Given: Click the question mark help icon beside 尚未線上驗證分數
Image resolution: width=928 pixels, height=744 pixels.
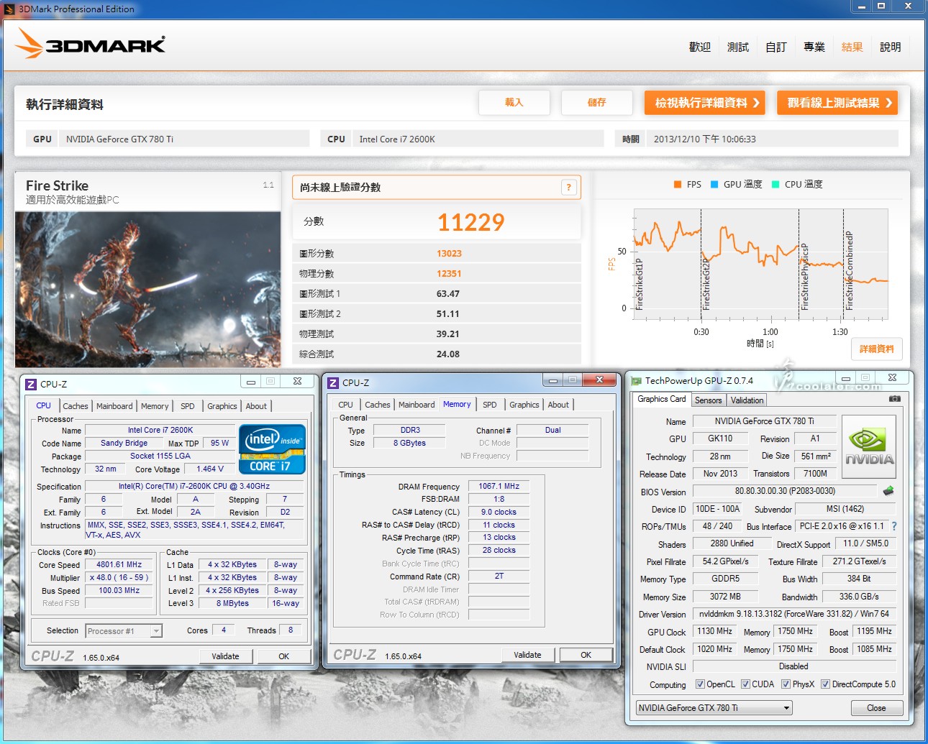Looking at the screenshot, I should click(568, 188).
